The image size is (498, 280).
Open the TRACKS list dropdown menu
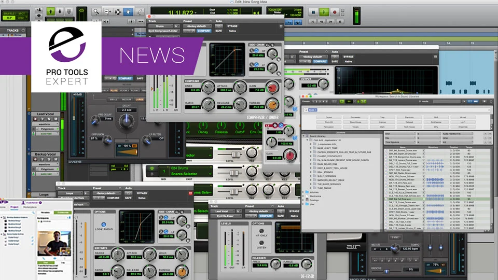click(x=23, y=31)
